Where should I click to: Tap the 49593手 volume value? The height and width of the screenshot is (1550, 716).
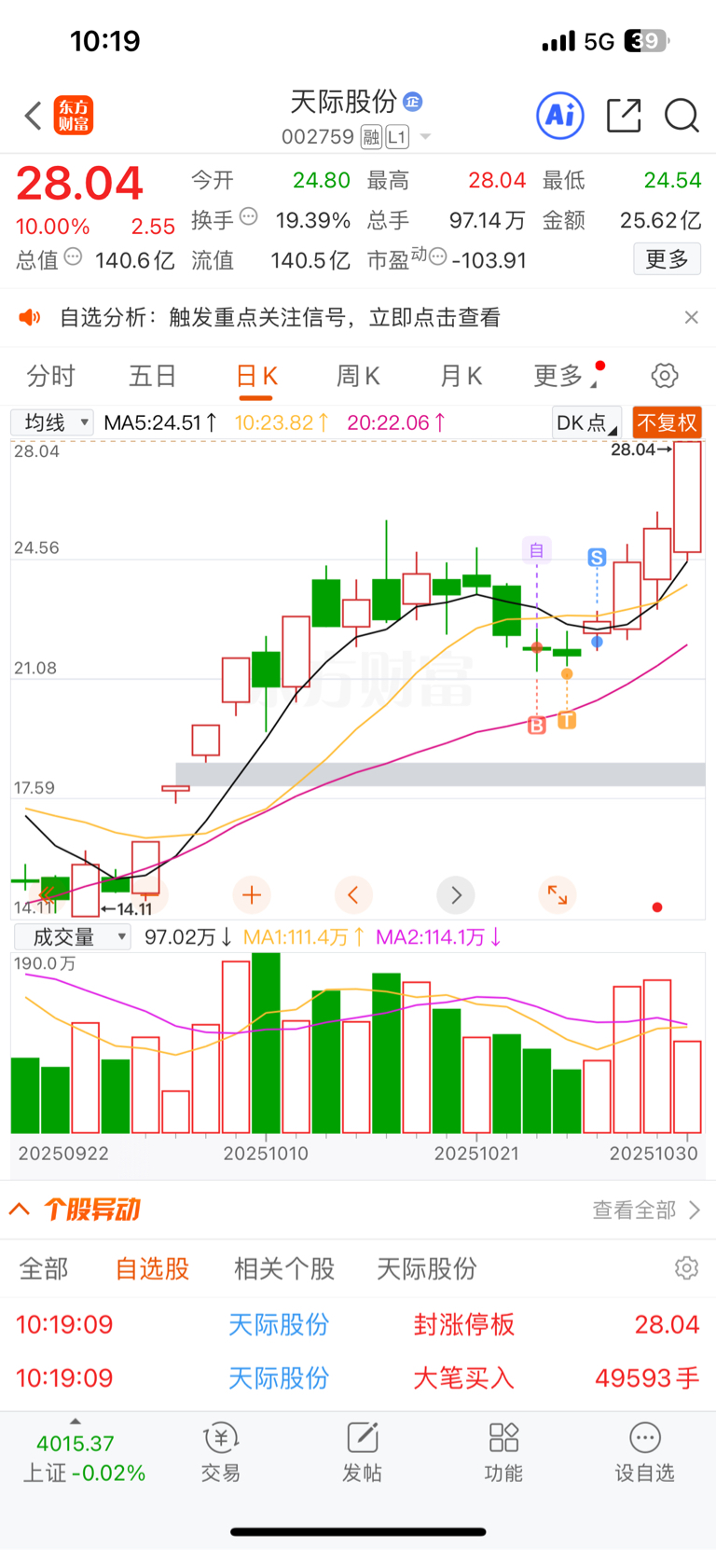pos(647,1377)
